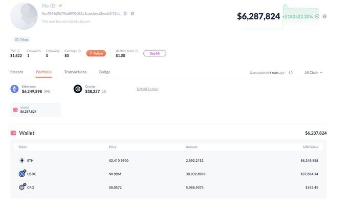Follow this user with the Follow button

pos(96,53)
